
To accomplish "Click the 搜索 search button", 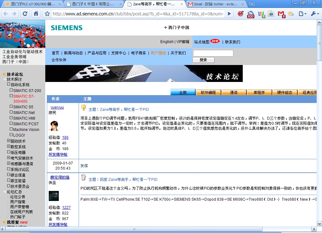I will [x=203, y=60].
